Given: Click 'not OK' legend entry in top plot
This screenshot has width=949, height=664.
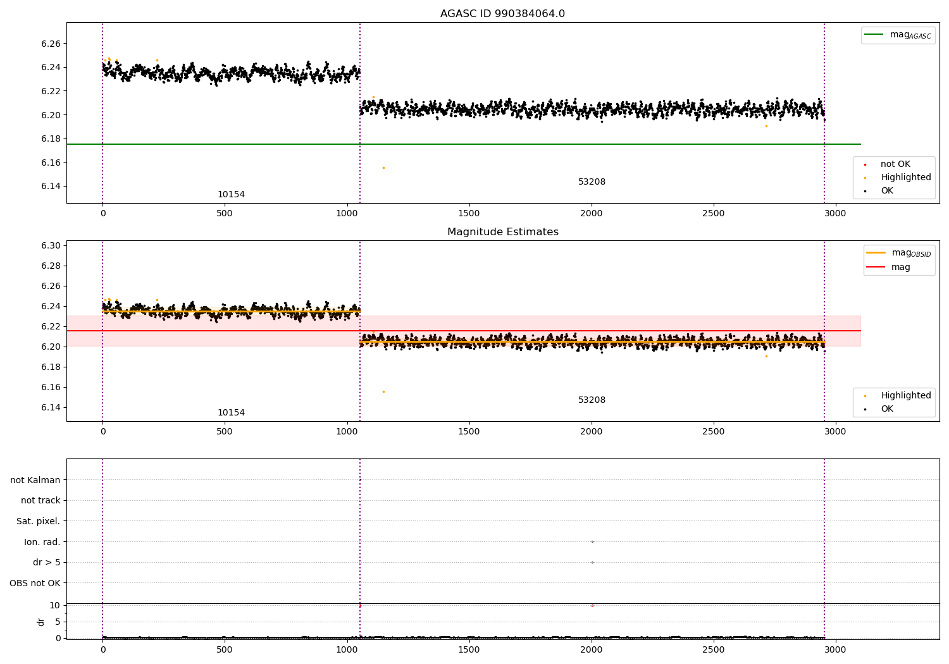Looking at the screenshot, I should [895, 164].
